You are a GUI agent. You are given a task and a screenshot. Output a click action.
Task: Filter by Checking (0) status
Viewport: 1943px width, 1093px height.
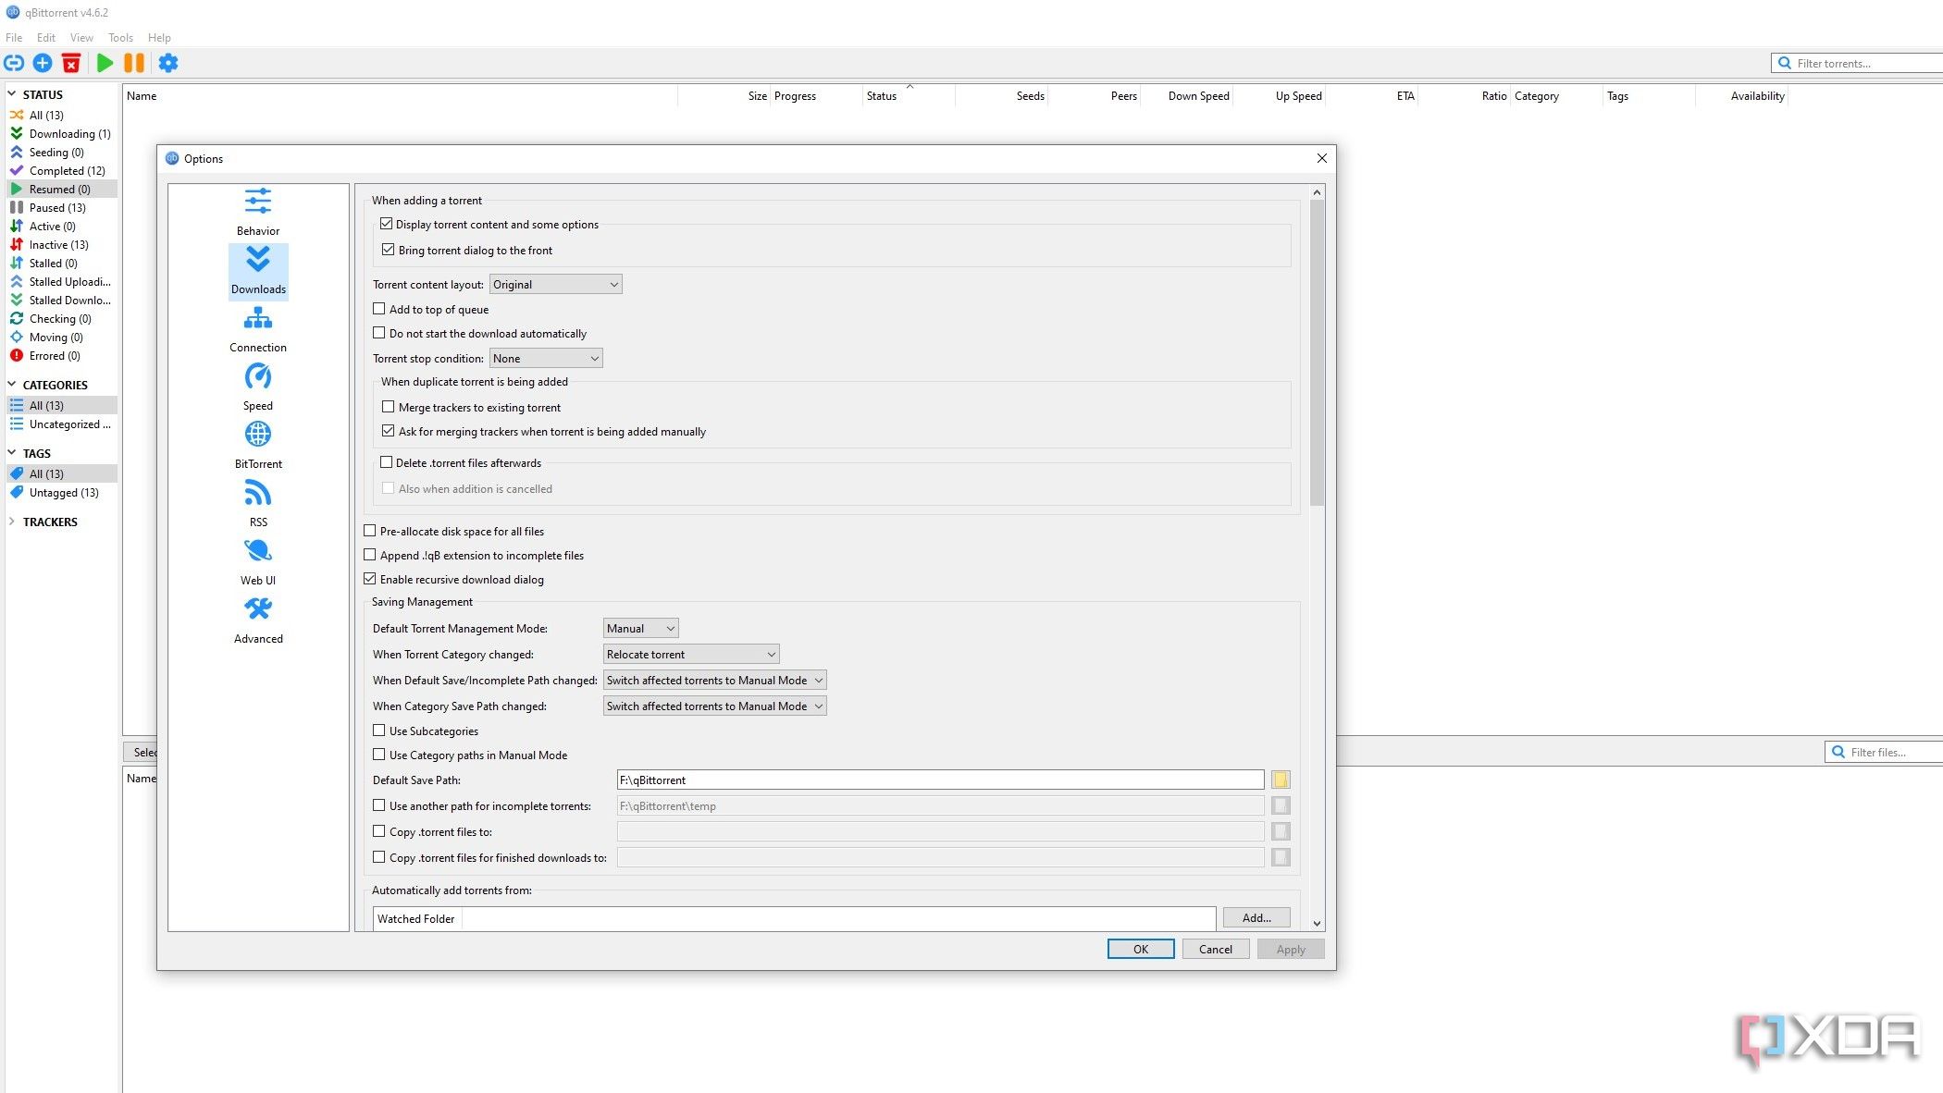[x=61, y=318]
